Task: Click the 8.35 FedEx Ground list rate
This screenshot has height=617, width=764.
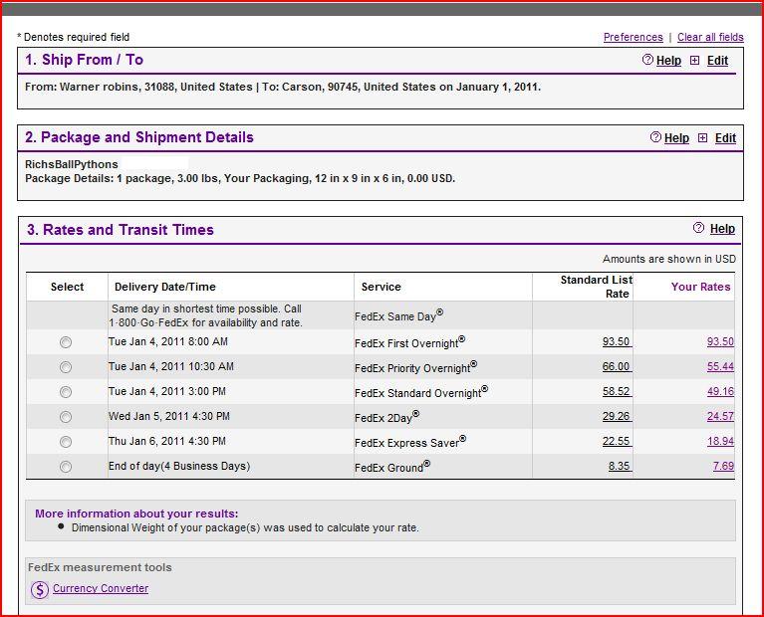Action: 620,466
